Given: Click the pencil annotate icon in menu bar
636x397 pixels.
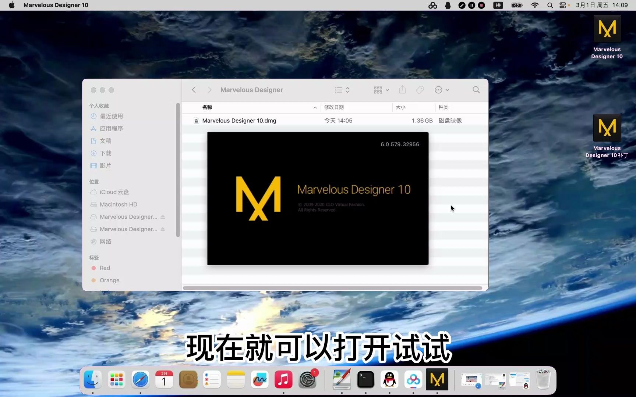Looking at the screenshot, I should (x=462, y=5).
